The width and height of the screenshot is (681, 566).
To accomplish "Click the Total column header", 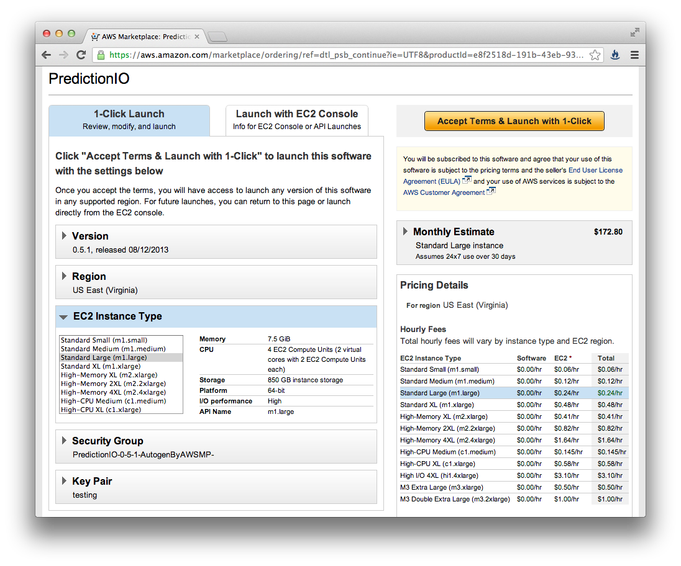I will 606,358.
